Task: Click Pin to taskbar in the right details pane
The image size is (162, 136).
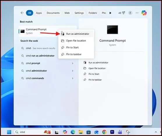Action: point(95,80)
